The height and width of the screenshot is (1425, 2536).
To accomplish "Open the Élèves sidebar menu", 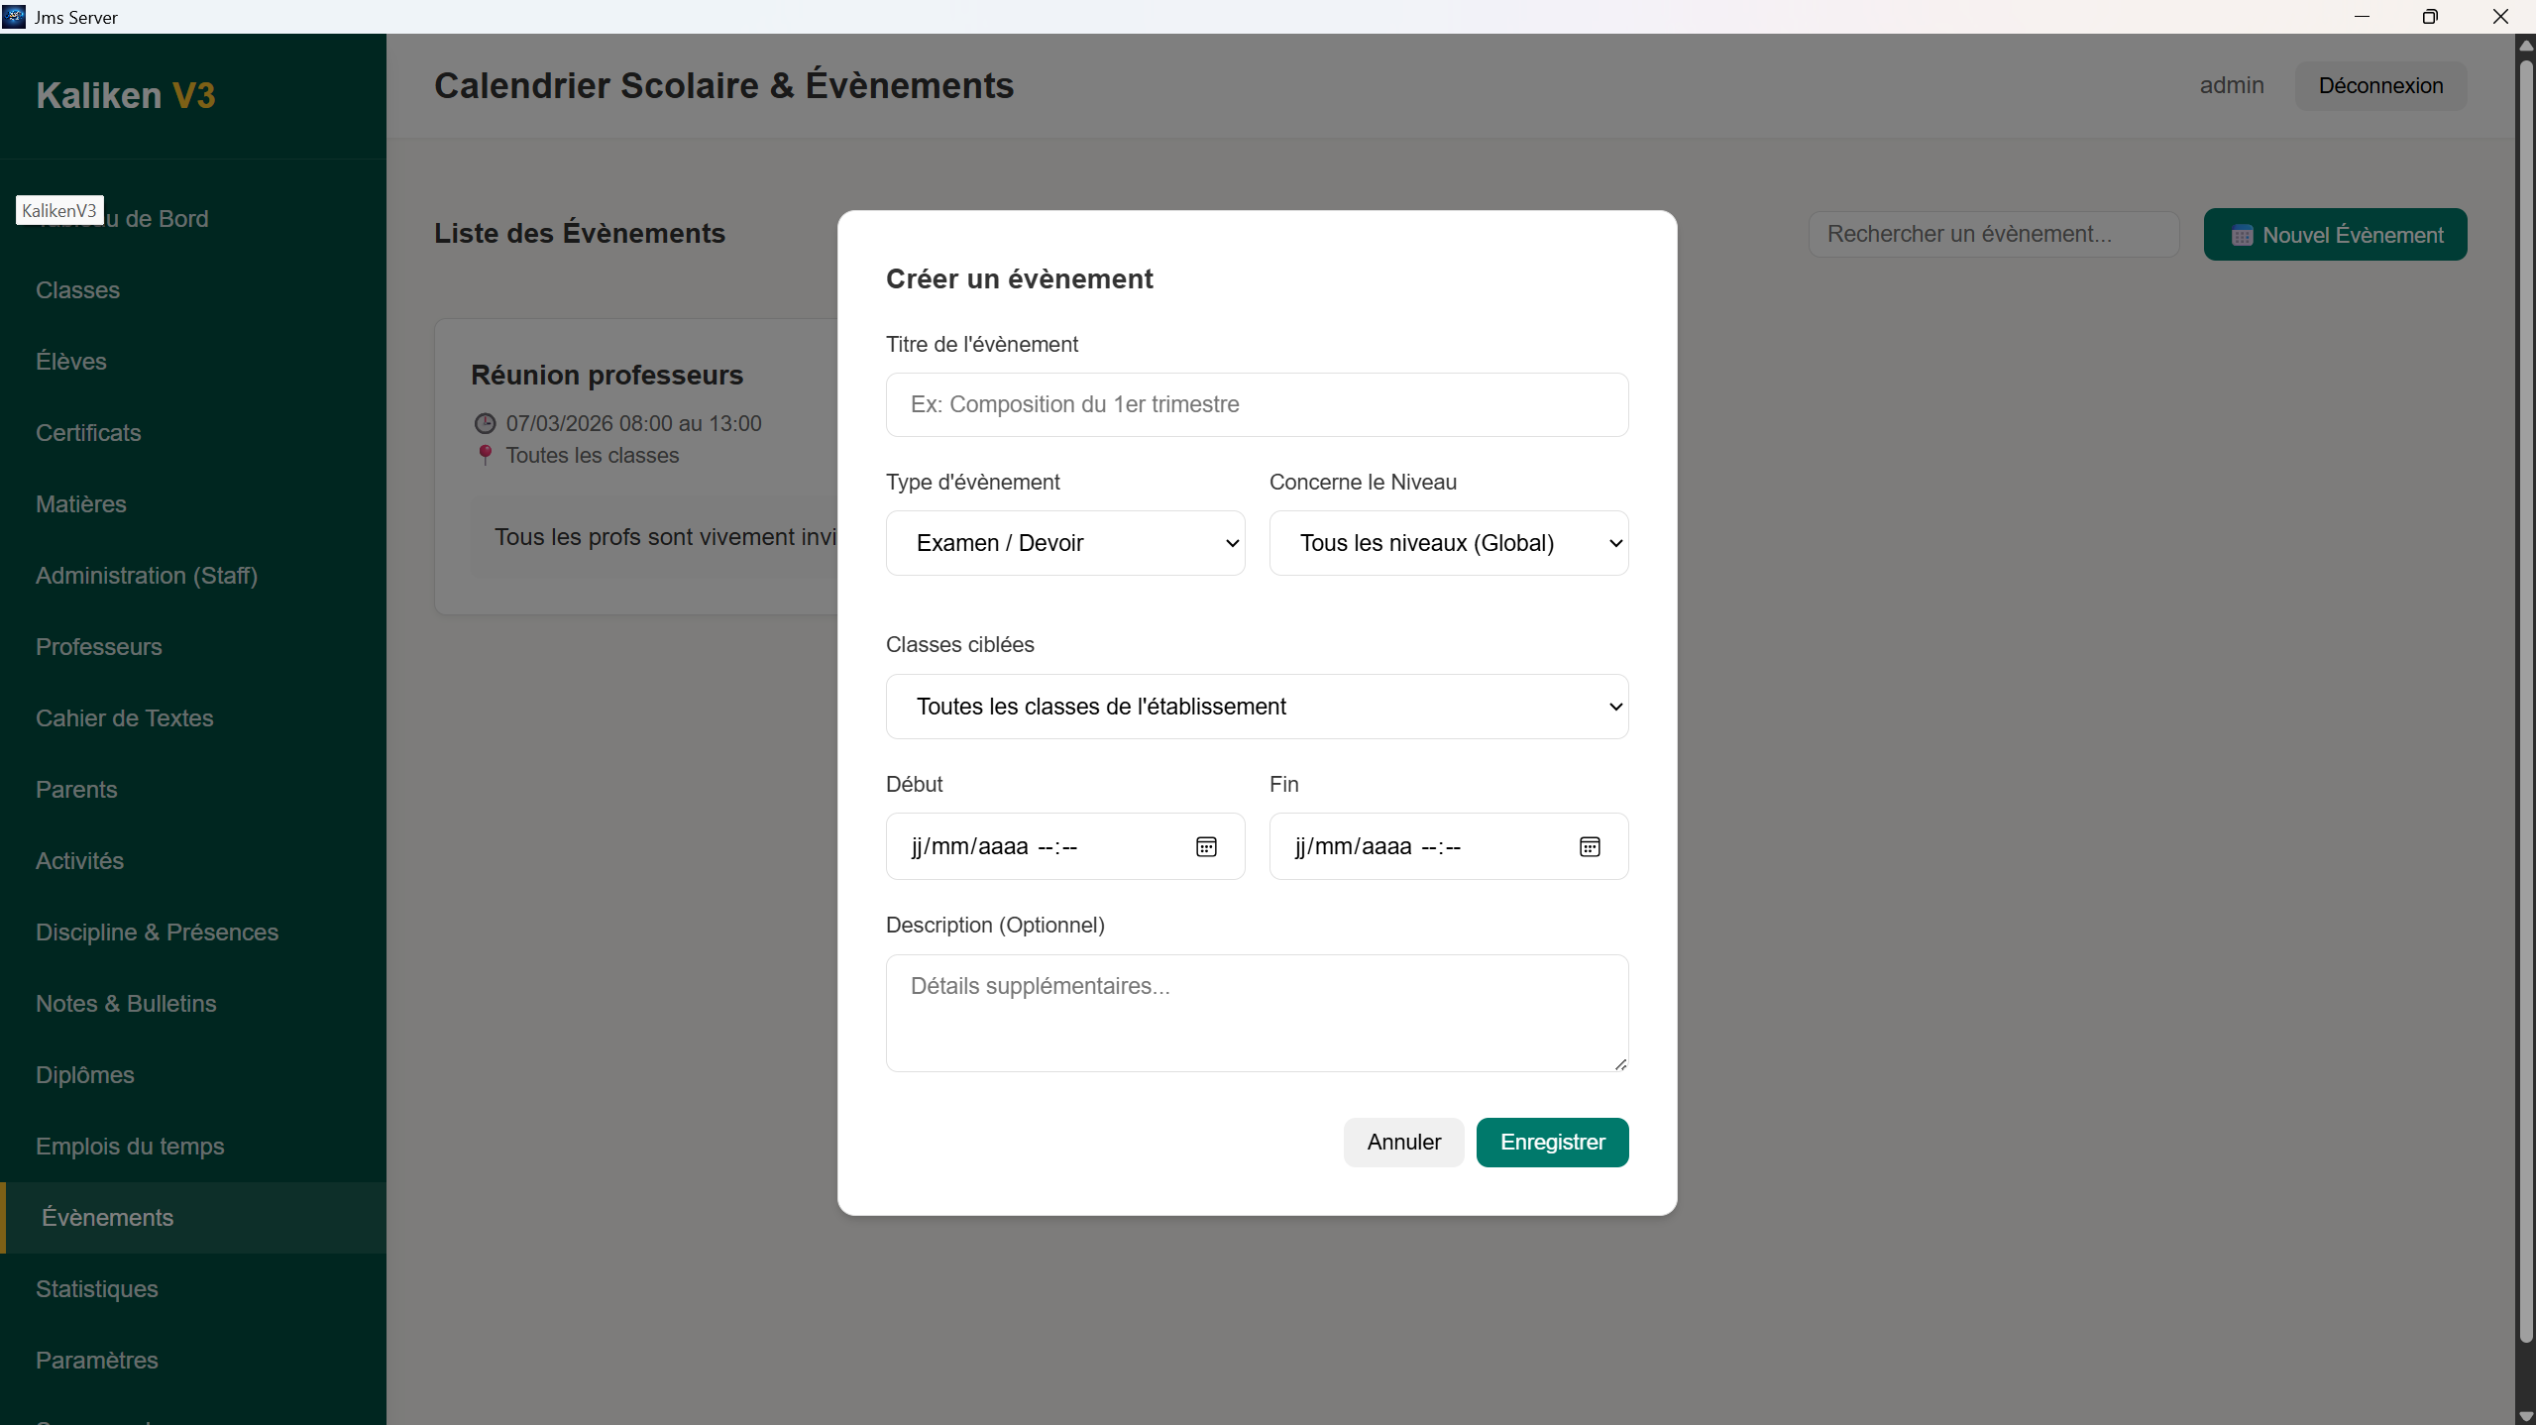I will [71, 362].
